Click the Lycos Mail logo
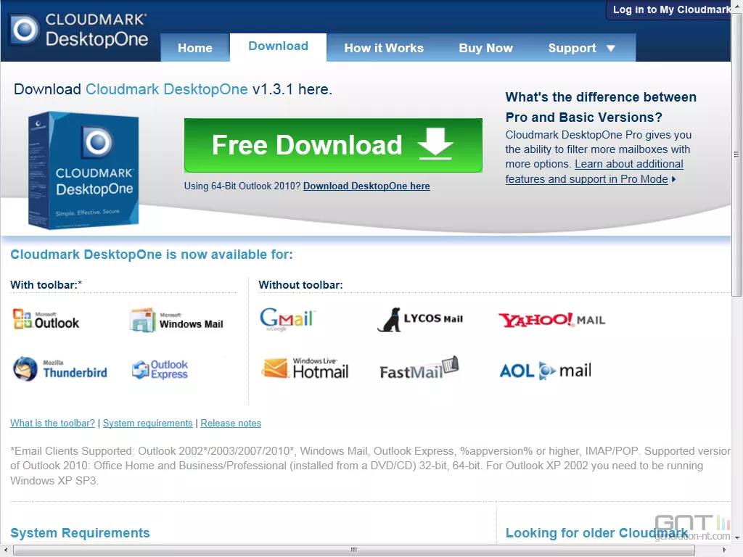The image size is (743, 557). [x=420, y=319]
